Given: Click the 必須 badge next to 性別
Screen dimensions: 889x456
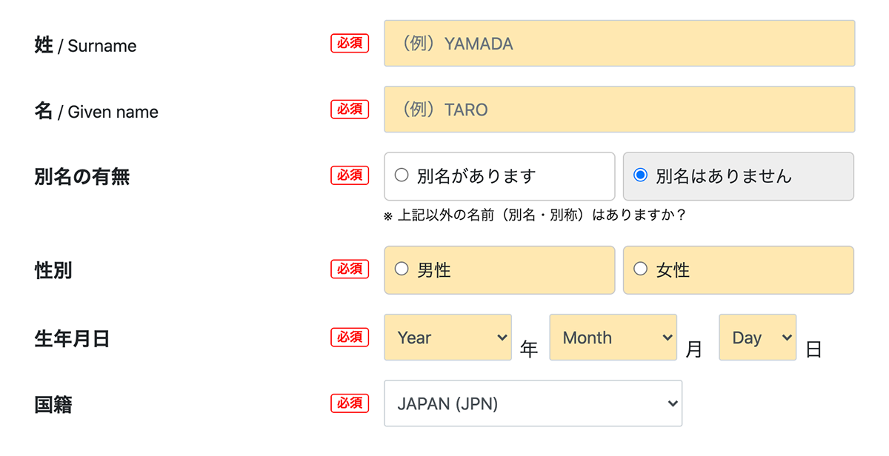Looking at the screenshot, I should click(349, 269).
